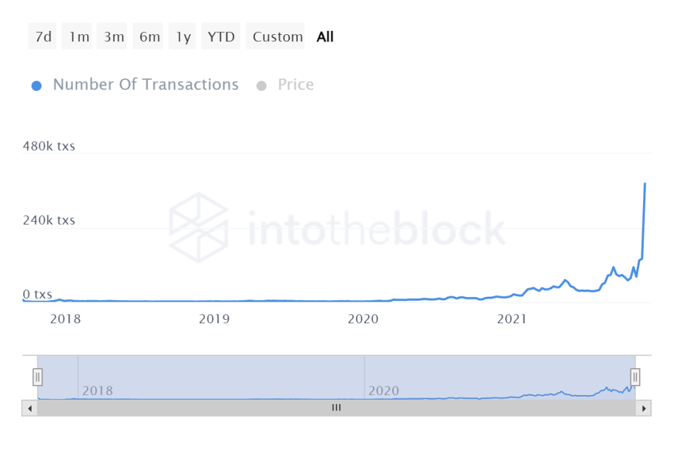Select the 1y range option
This screenshot has height=449, width=674.
point(183,37)
